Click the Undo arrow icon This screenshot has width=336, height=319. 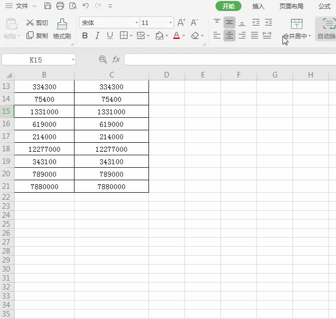pyautogui.click(x=85, y=6)
